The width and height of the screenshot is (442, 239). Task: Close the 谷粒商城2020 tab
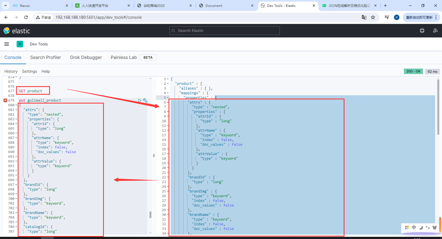point(191,6)
